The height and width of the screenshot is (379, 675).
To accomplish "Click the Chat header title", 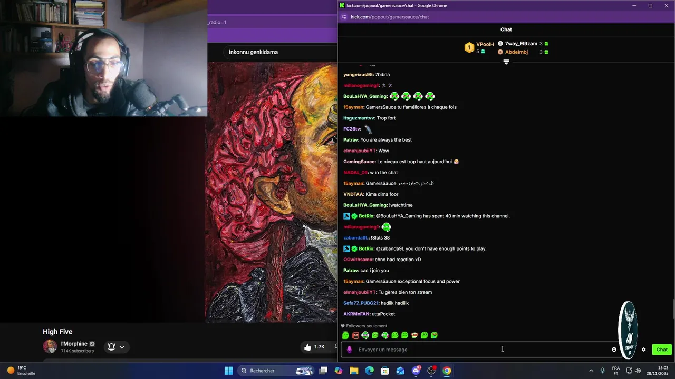I will (506, 29).
